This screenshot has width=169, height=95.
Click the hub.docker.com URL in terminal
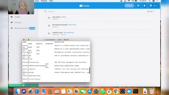coord(68,72)
